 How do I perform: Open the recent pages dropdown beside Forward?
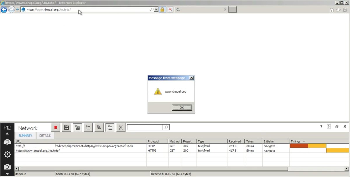tap(17, 10)
